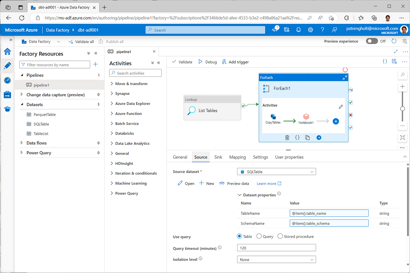This screenshot has height=273, width=410.
Task: Select the Query radio button
Action: pyautogui.click(x=259, y=236)
